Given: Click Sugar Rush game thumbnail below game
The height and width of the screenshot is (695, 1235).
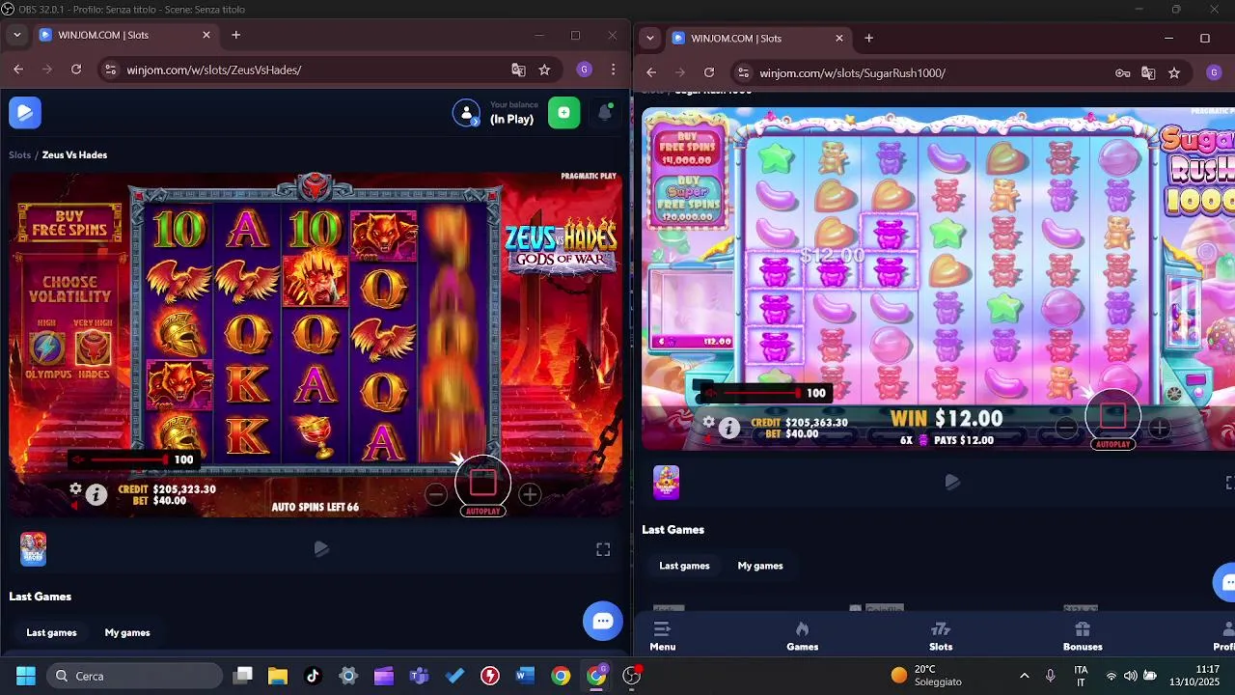Looking at the screenshot, I should coord(667,483).
